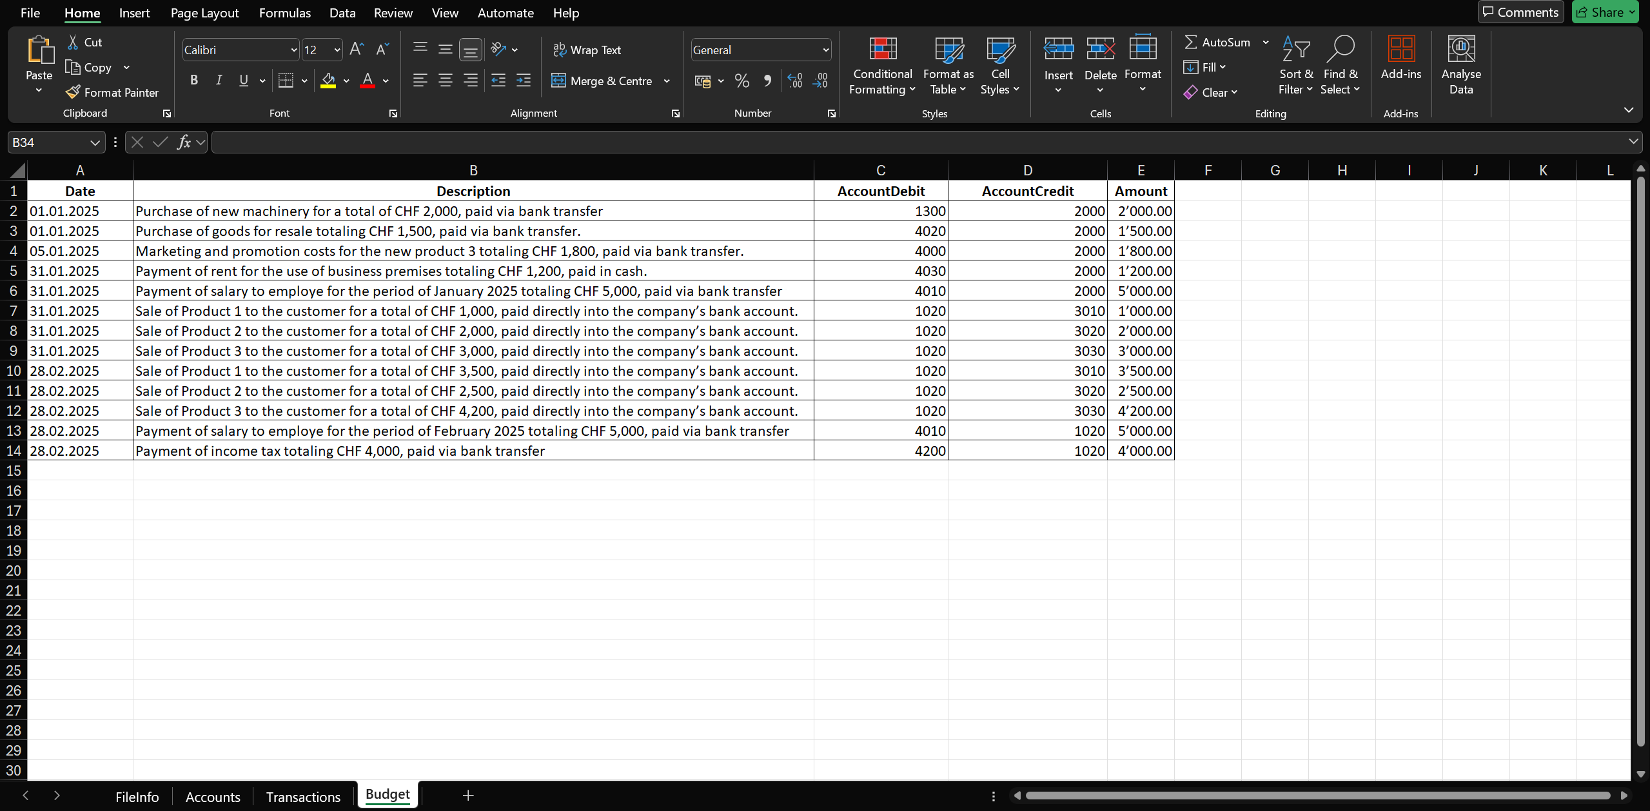Switch to the Transactions sheet tab

tap(303, 797)
